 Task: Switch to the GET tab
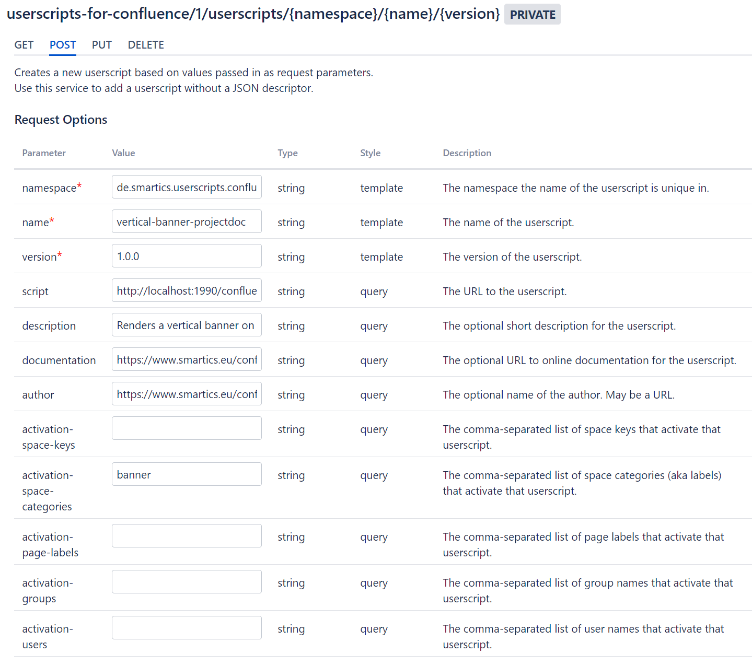click(x=24, y=45)
